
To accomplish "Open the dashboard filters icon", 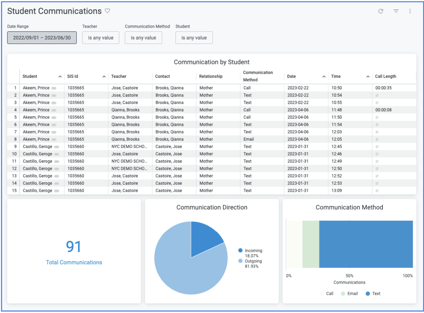I will 396,11.
